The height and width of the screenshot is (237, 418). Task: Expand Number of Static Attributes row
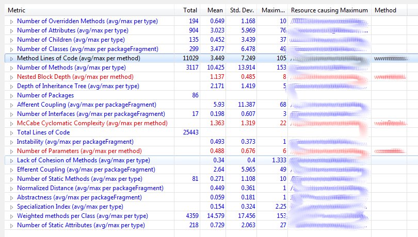pyautogui.click(x=11, y=226)
